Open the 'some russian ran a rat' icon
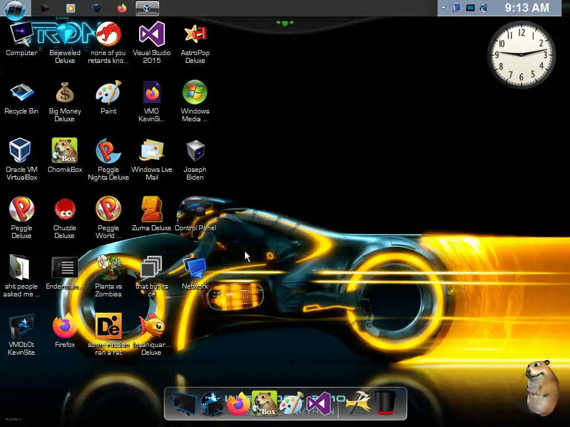Viewport: 570px width, 427px height. tap(109, 335)
